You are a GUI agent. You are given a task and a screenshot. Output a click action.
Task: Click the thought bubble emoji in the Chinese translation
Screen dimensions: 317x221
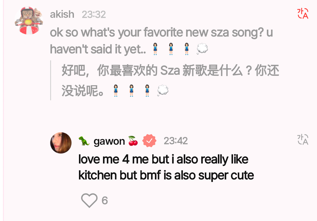click(x=163, y=91)
